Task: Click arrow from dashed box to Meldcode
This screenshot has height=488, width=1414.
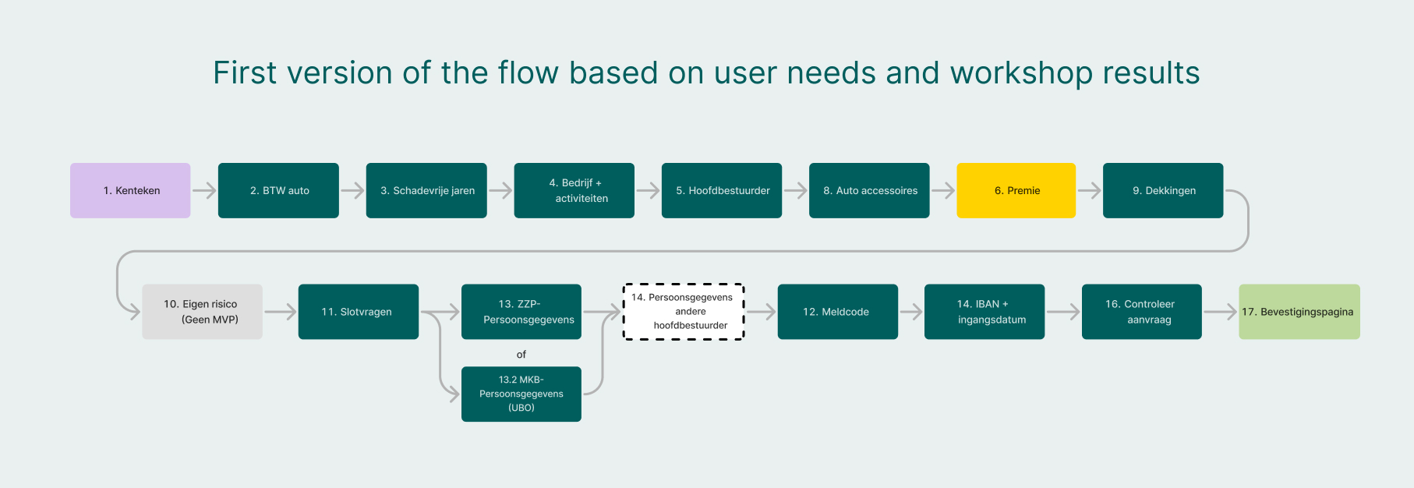Action: [x=762, y=312]
